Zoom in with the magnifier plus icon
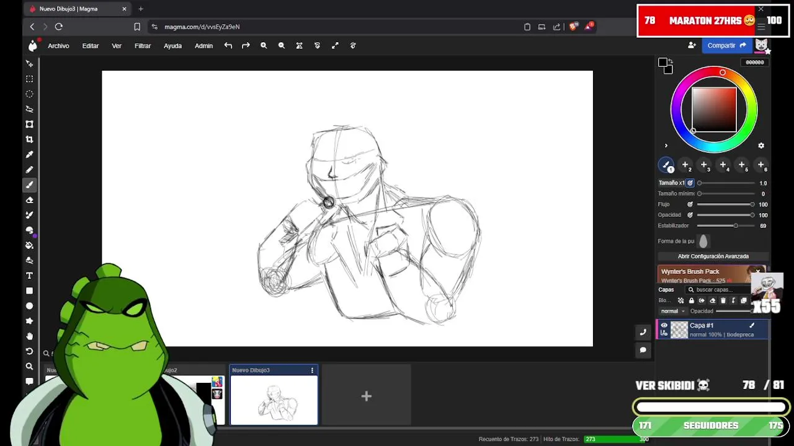Image resolution: width=794 pixels, height=446 pixels. pos(264,45)
